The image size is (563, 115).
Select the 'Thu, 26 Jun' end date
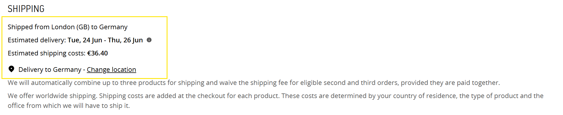[x=125, y=40]
